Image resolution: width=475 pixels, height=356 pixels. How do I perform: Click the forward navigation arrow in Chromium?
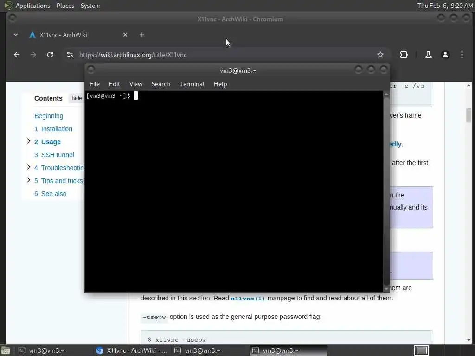tap(33, 55)
